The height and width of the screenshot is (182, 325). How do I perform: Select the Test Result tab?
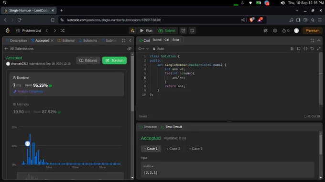click(x=172, y=127)
